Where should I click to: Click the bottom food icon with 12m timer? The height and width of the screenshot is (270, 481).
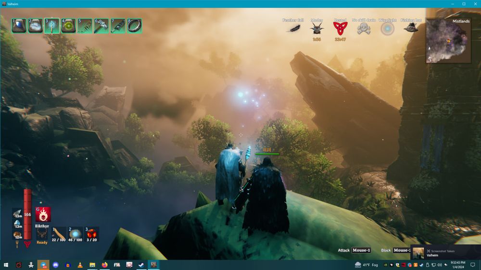(x=17, y=235)
